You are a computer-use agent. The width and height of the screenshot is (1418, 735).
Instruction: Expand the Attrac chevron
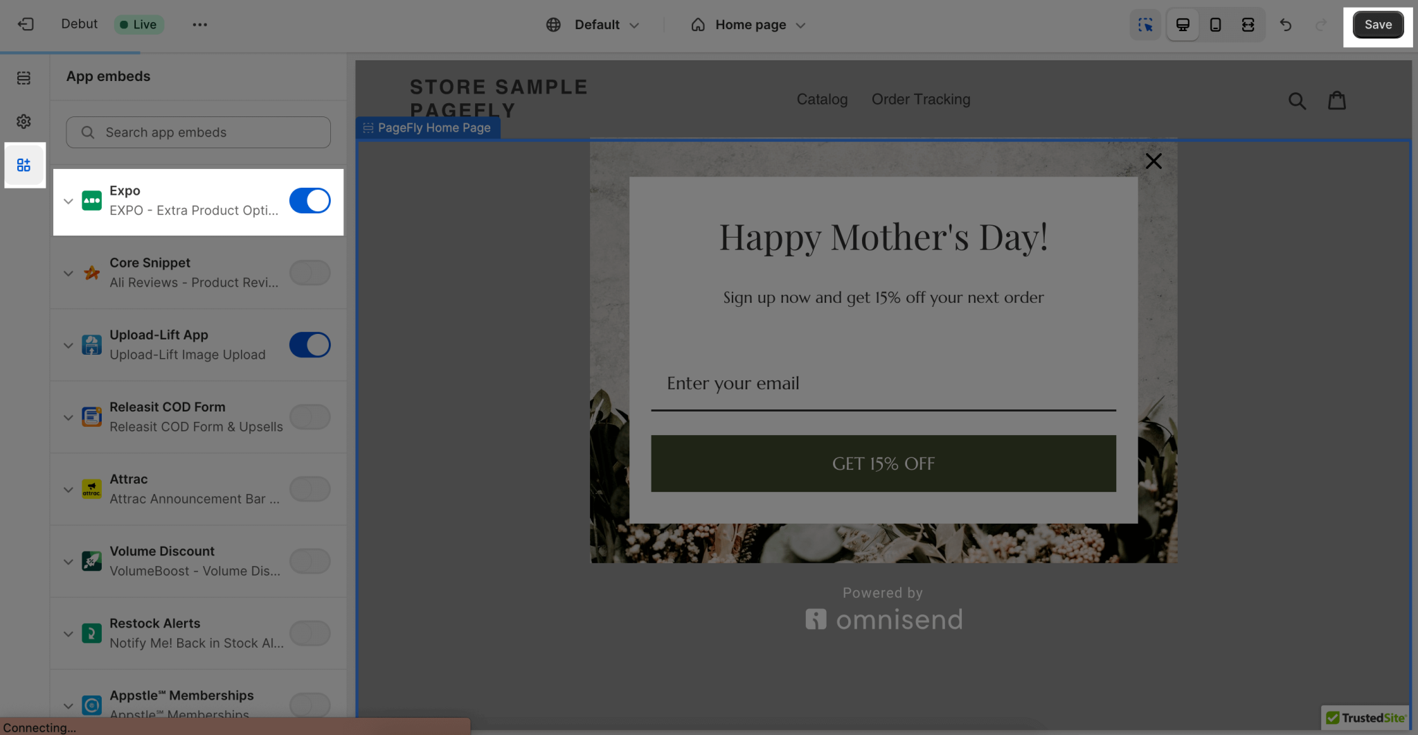[68, 490]
